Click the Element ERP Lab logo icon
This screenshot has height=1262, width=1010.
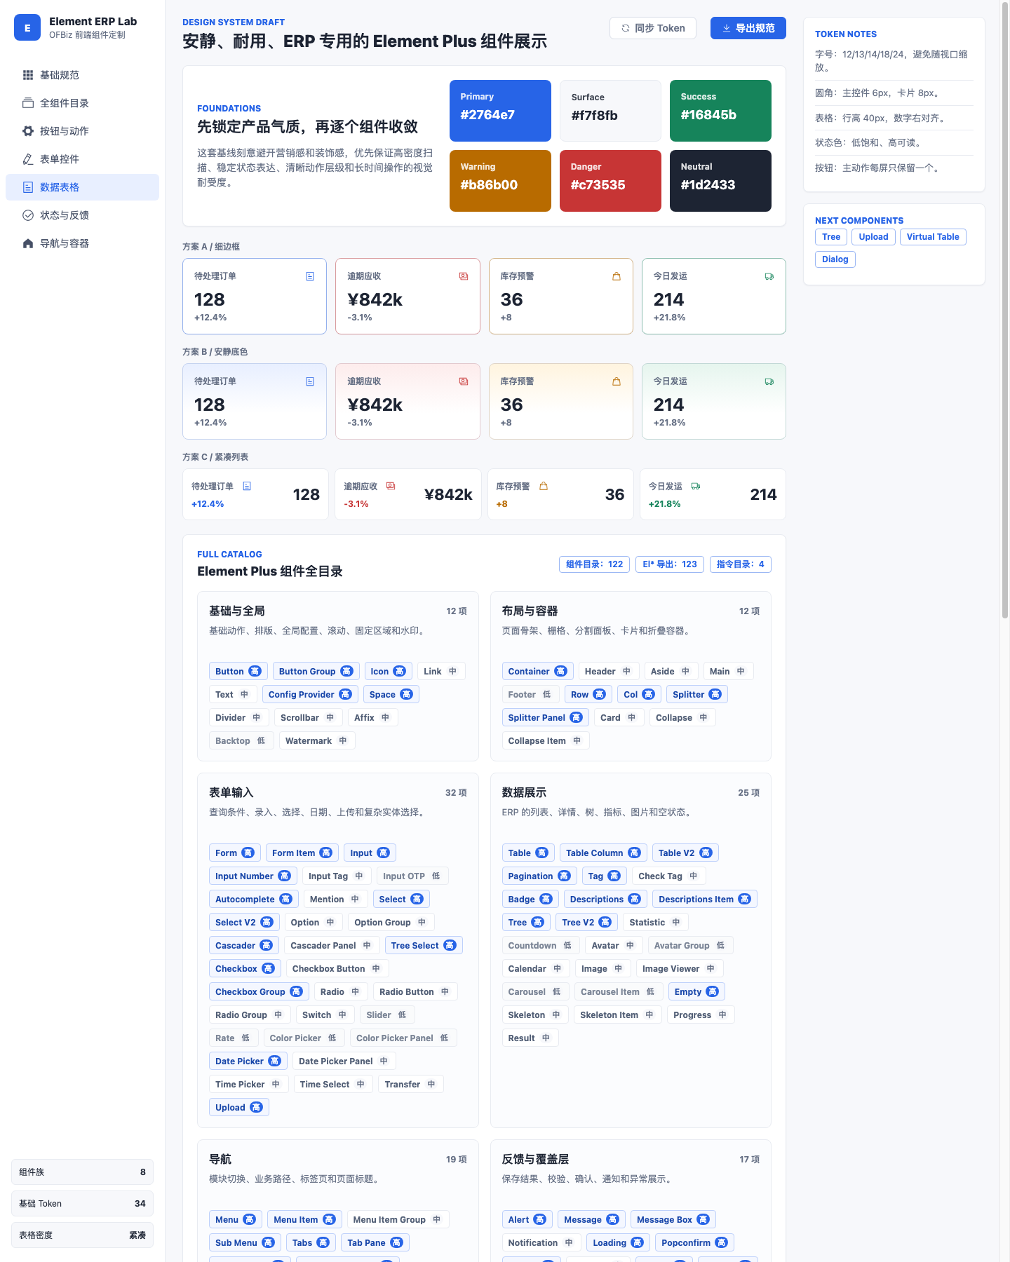[27, 28]
